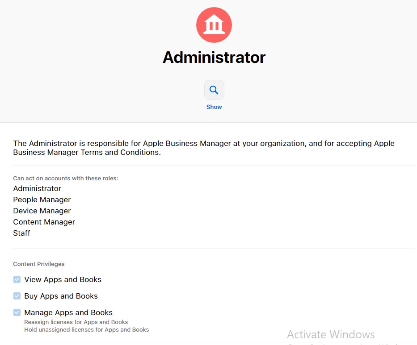The image size is (417, 345).
Task: Select the People Manager role entry
Action: tap(42, 200)
